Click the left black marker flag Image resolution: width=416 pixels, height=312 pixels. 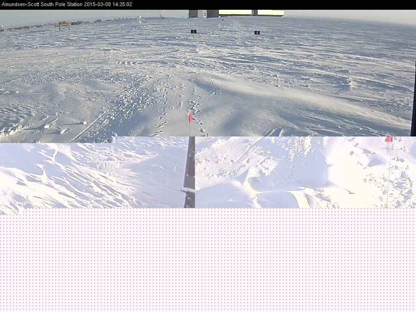[193, 32]
